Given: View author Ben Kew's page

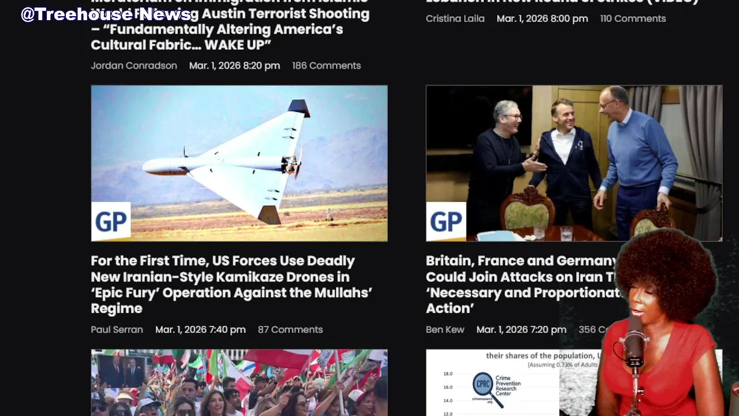Looking at the screenshot, I should point(445,329).
